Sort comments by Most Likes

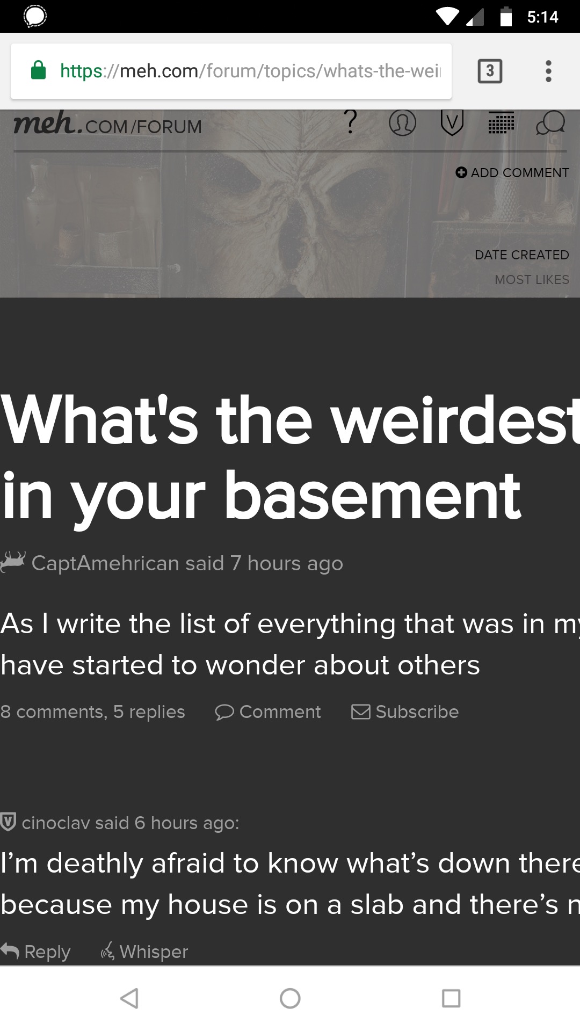click(x=532, y=280)
